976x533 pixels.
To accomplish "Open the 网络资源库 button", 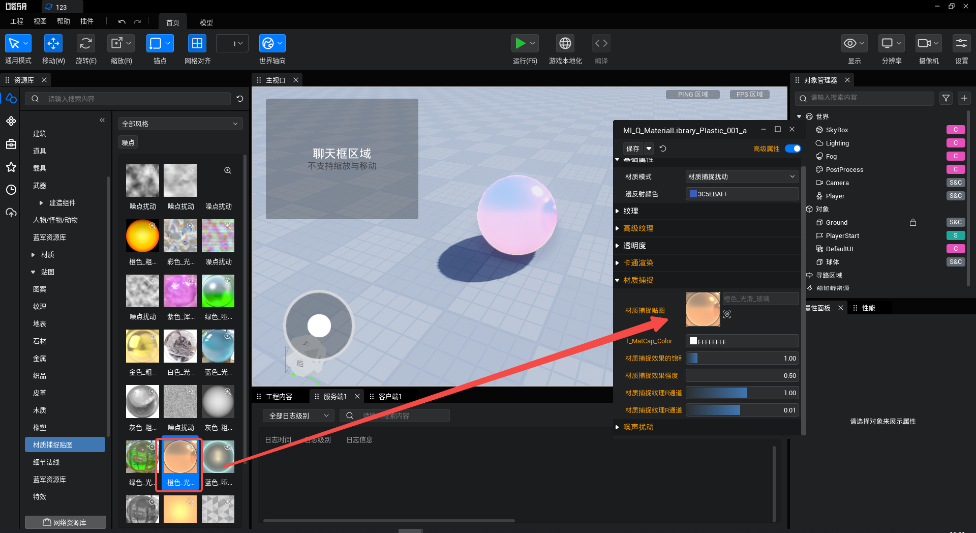I will click(x=65, y=522).
